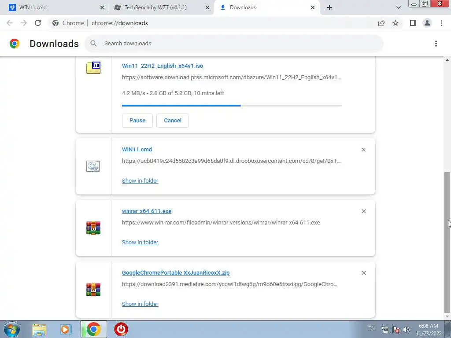Click the volume speaker tray icon
This screenshot has height=338, width=451.
(x=407, y=330)
